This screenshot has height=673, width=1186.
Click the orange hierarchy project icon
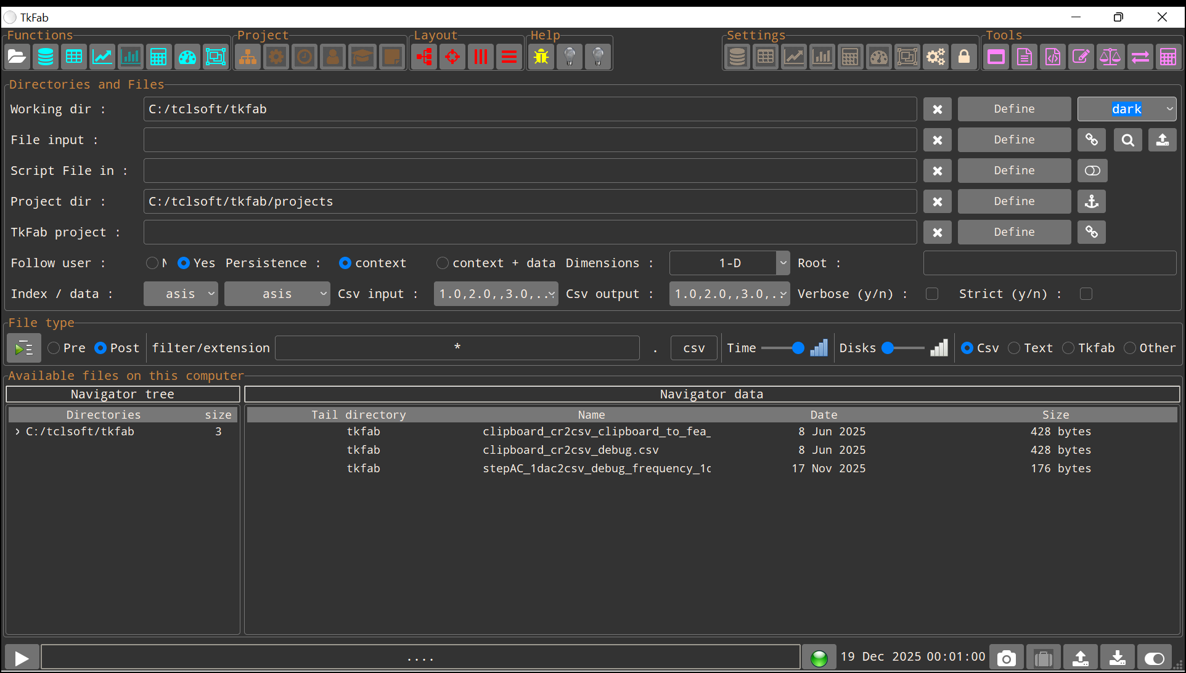tap(248, 57)
